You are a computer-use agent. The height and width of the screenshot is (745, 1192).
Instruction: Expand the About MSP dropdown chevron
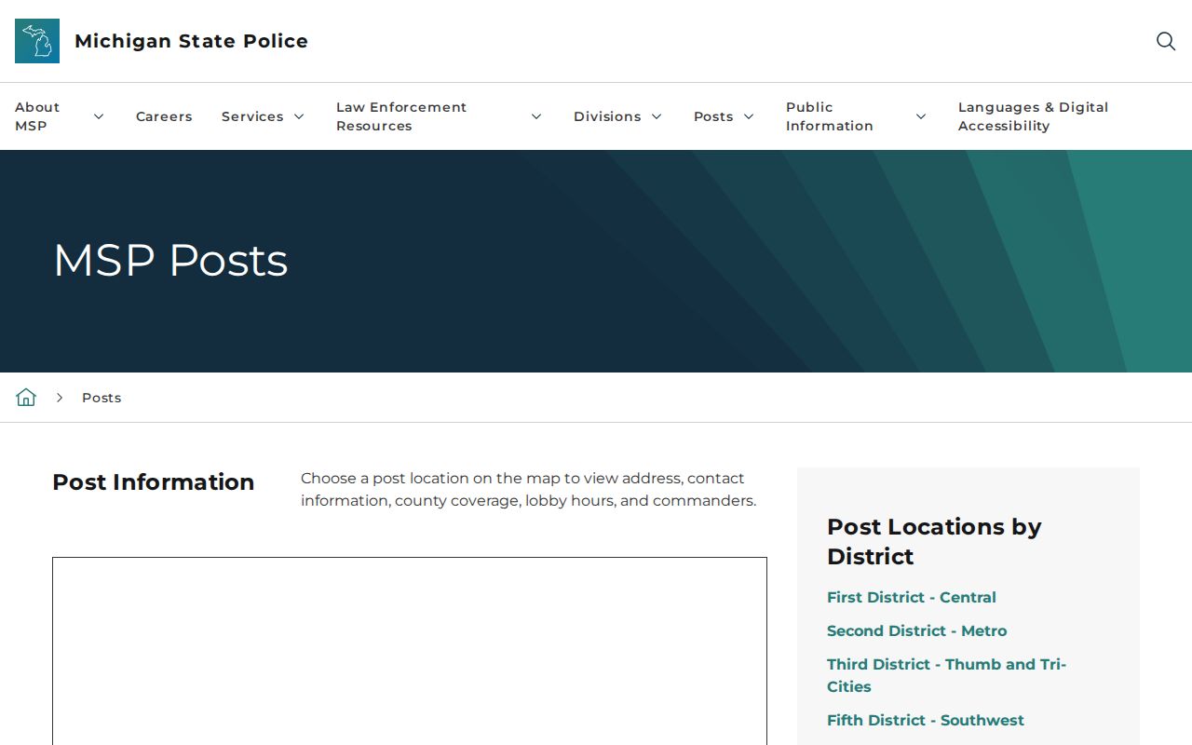tap(99, 116)
